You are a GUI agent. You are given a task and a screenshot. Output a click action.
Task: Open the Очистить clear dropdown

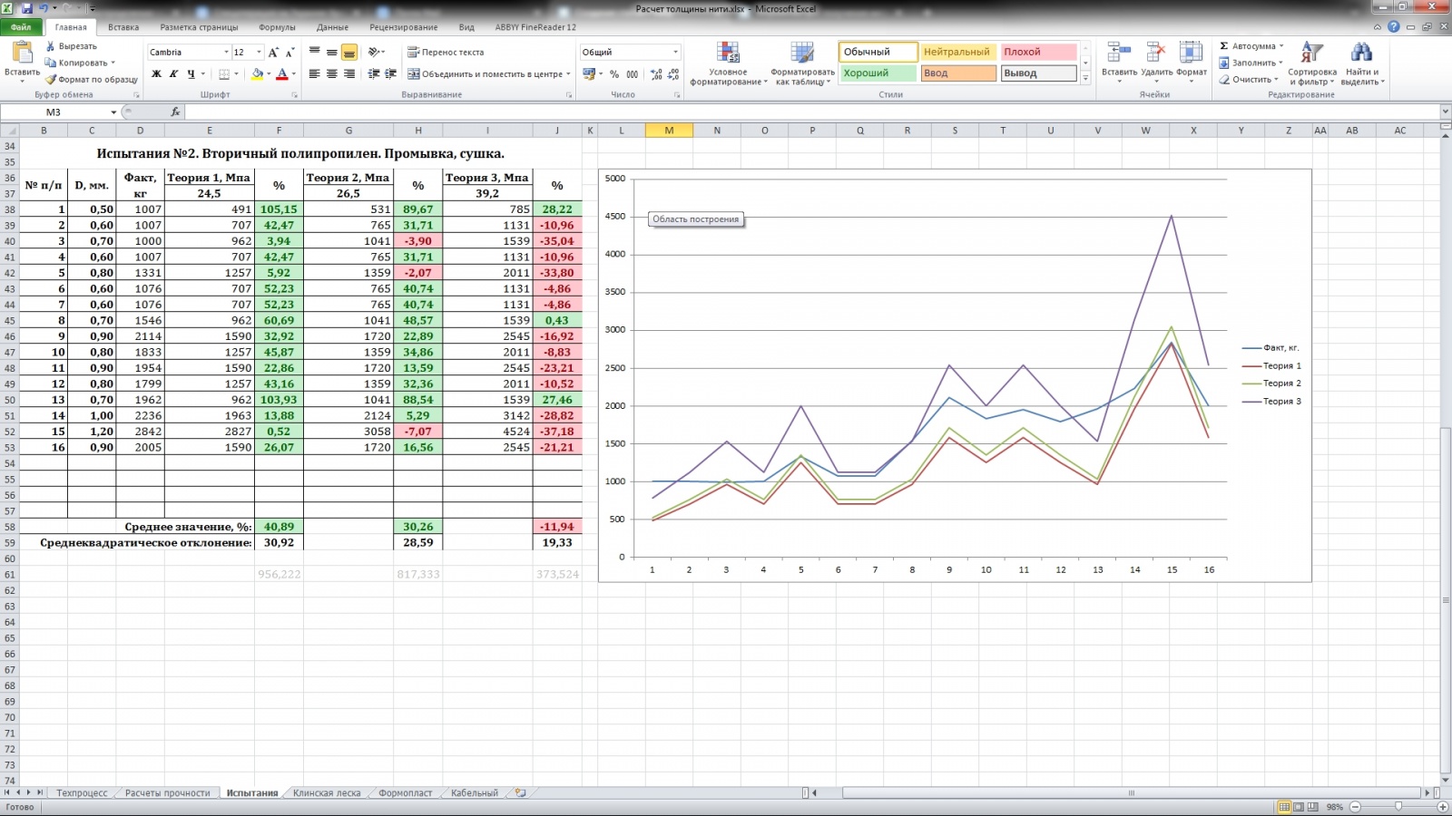1278,80
